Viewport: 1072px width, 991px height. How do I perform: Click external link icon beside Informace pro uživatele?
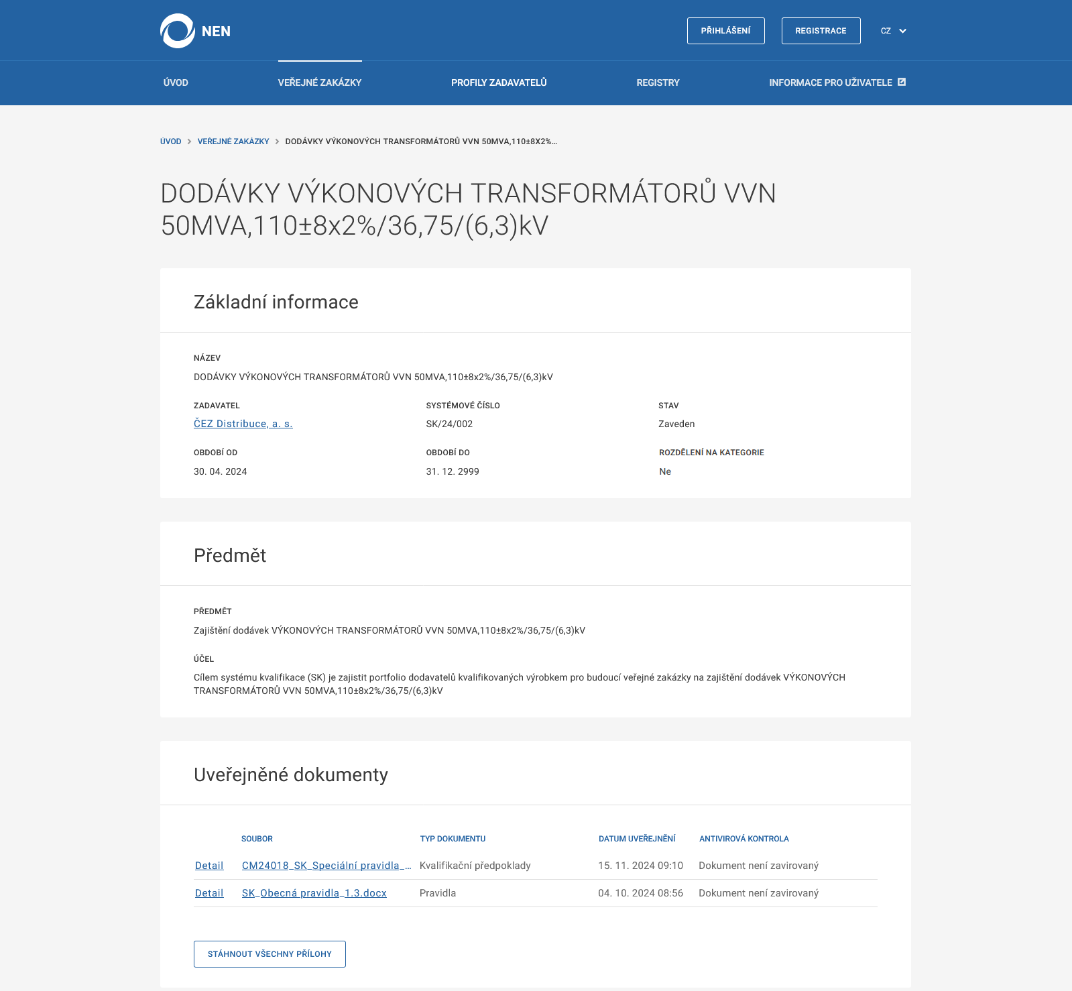click(x=902, y=82)
